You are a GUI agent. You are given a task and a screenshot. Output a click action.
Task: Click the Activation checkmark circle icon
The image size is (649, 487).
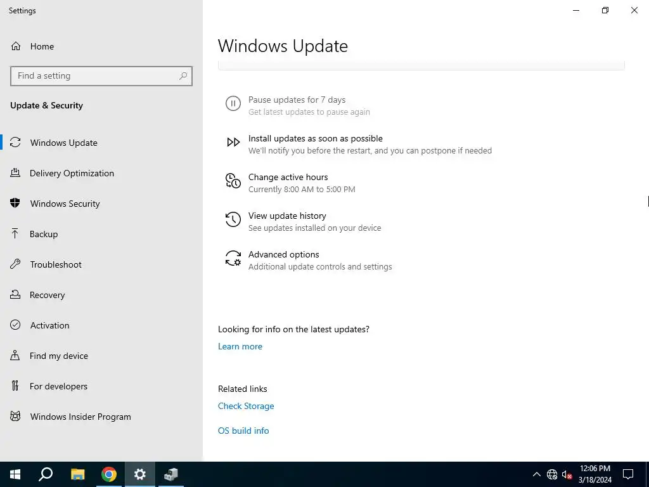tap(15, 325)
